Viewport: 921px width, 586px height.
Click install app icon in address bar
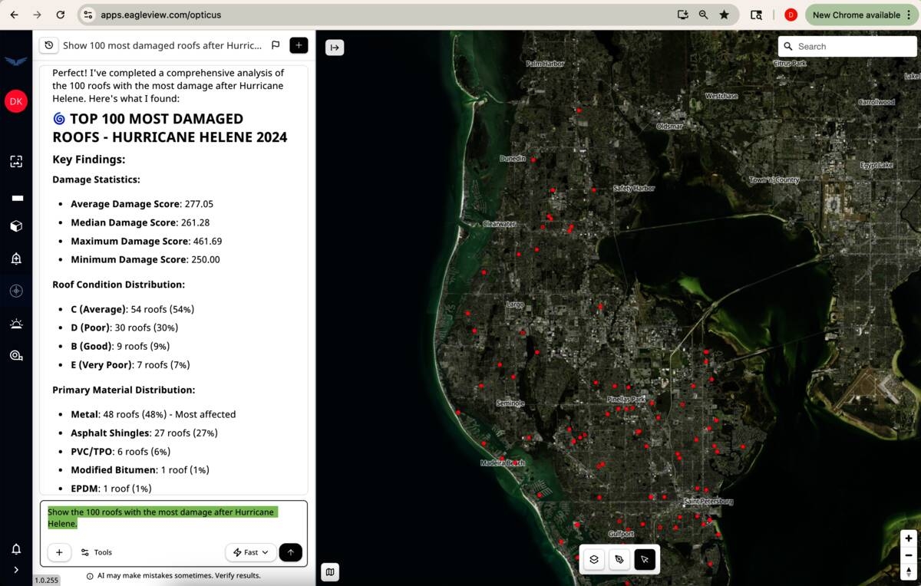coord(682,15)
